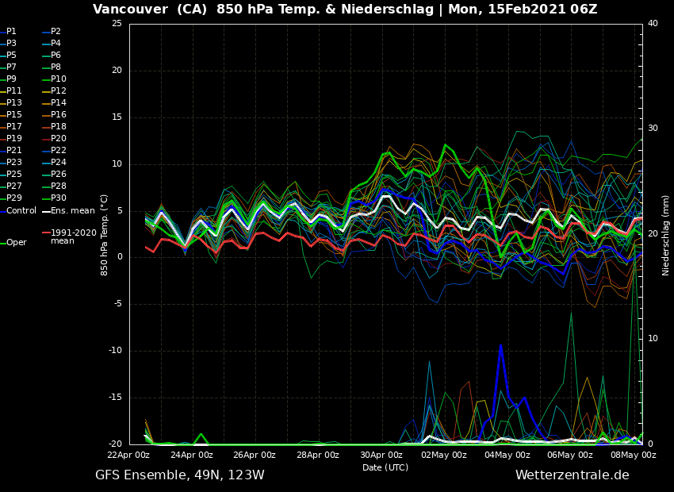Click the Oper legend entry
This screenshot has width=674, height=492.
(16, 243)
